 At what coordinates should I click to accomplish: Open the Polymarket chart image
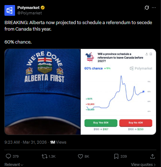118,92
